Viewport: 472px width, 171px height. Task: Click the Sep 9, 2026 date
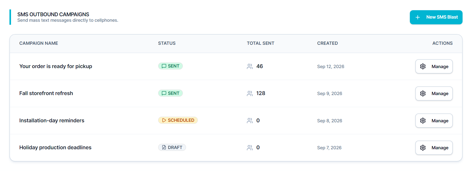click(x=330, y=93)
